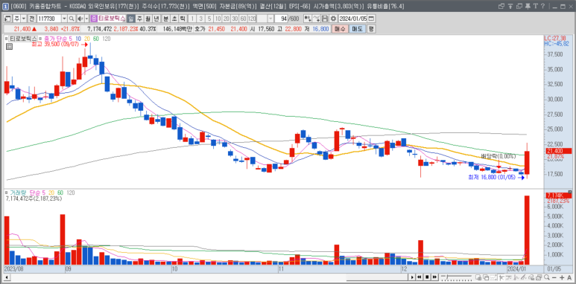Image resolution: width=576 pixels, height=284 pixels.
Task: Click the chart magnifier zoom icon
Action: [x=547, y=277]
